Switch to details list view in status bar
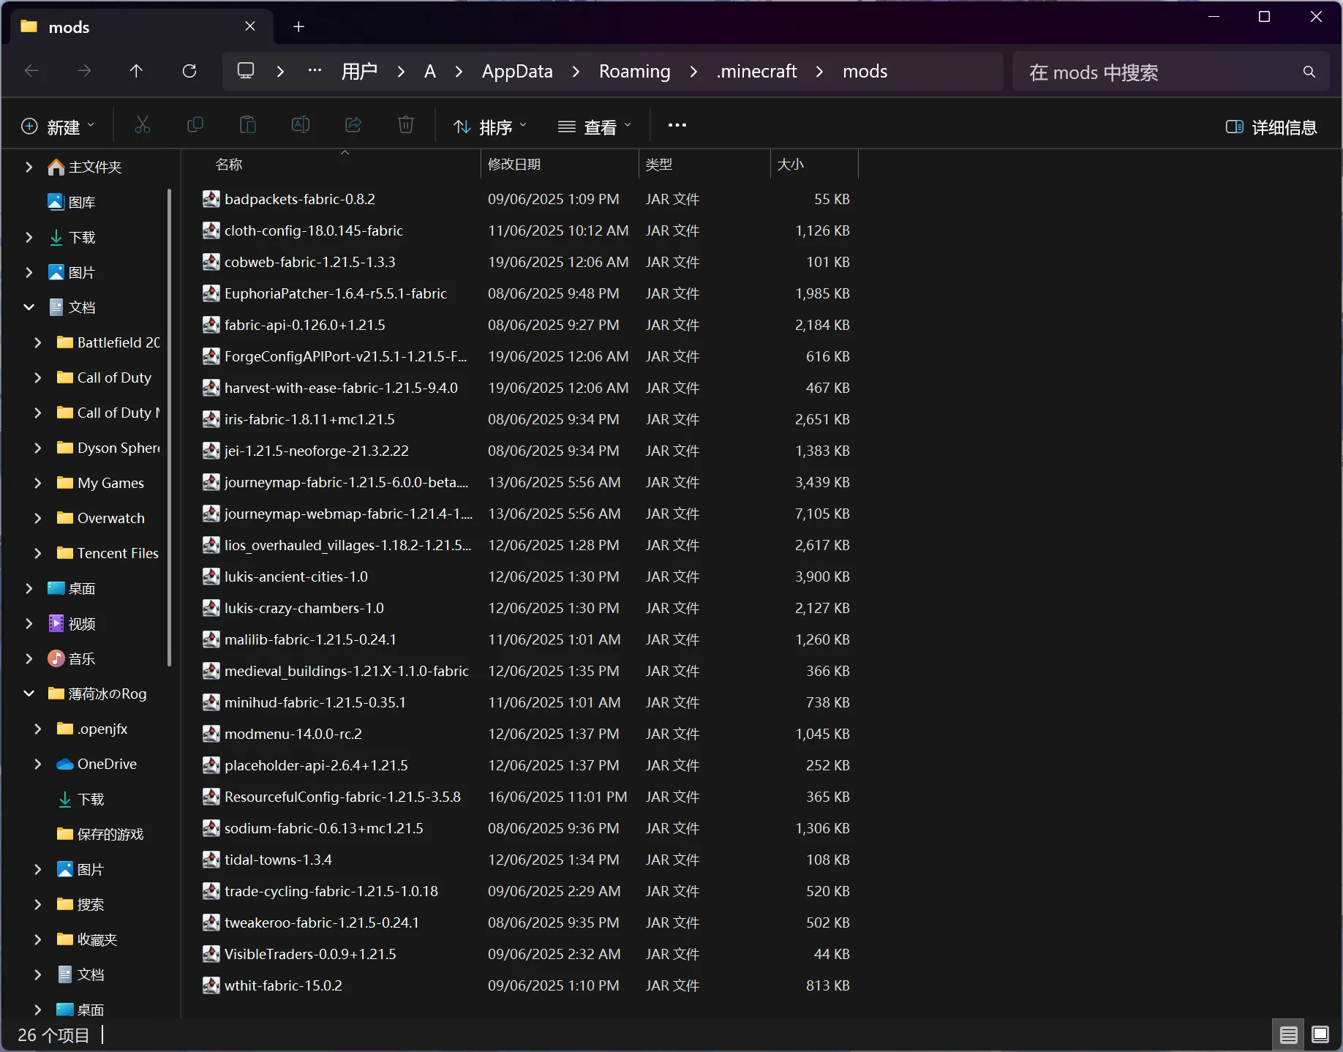Screen dimensions: 1343x1052 click(1289, 1034)
